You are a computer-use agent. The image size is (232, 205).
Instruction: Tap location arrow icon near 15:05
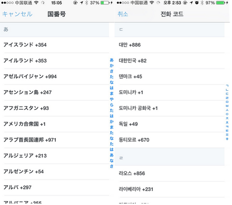[81, 2]
